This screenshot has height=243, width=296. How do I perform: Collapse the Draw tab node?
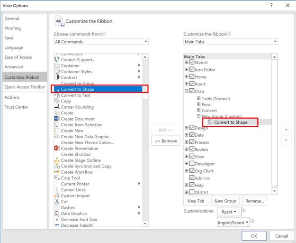click(x=187, y=91)
